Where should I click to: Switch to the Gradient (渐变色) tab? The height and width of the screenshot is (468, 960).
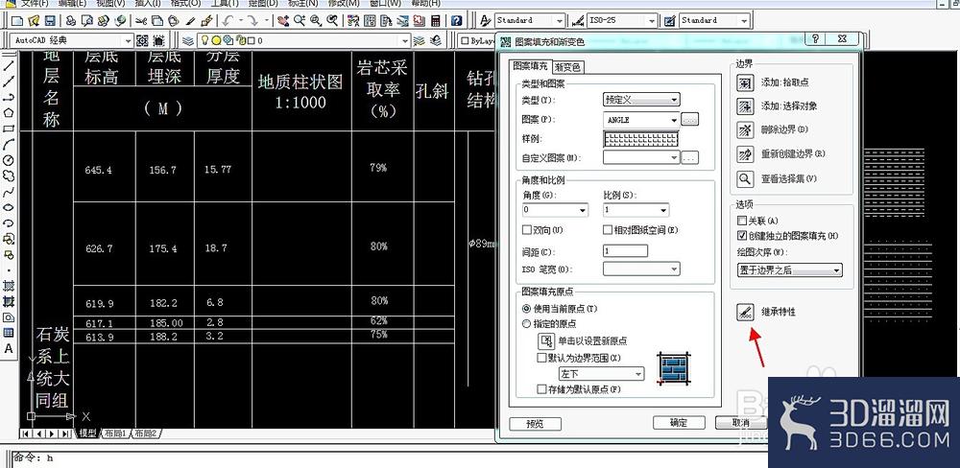coord(567,67)
